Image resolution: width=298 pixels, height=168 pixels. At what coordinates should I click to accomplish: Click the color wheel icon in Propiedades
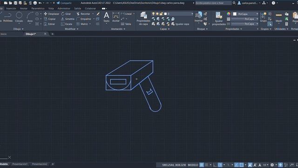[229, 14]
